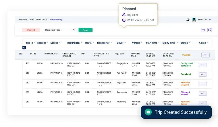Screen dimensions: 218x127
Task: Click the search magnifier icon under Trip Id
Action: tap(24, 48)
